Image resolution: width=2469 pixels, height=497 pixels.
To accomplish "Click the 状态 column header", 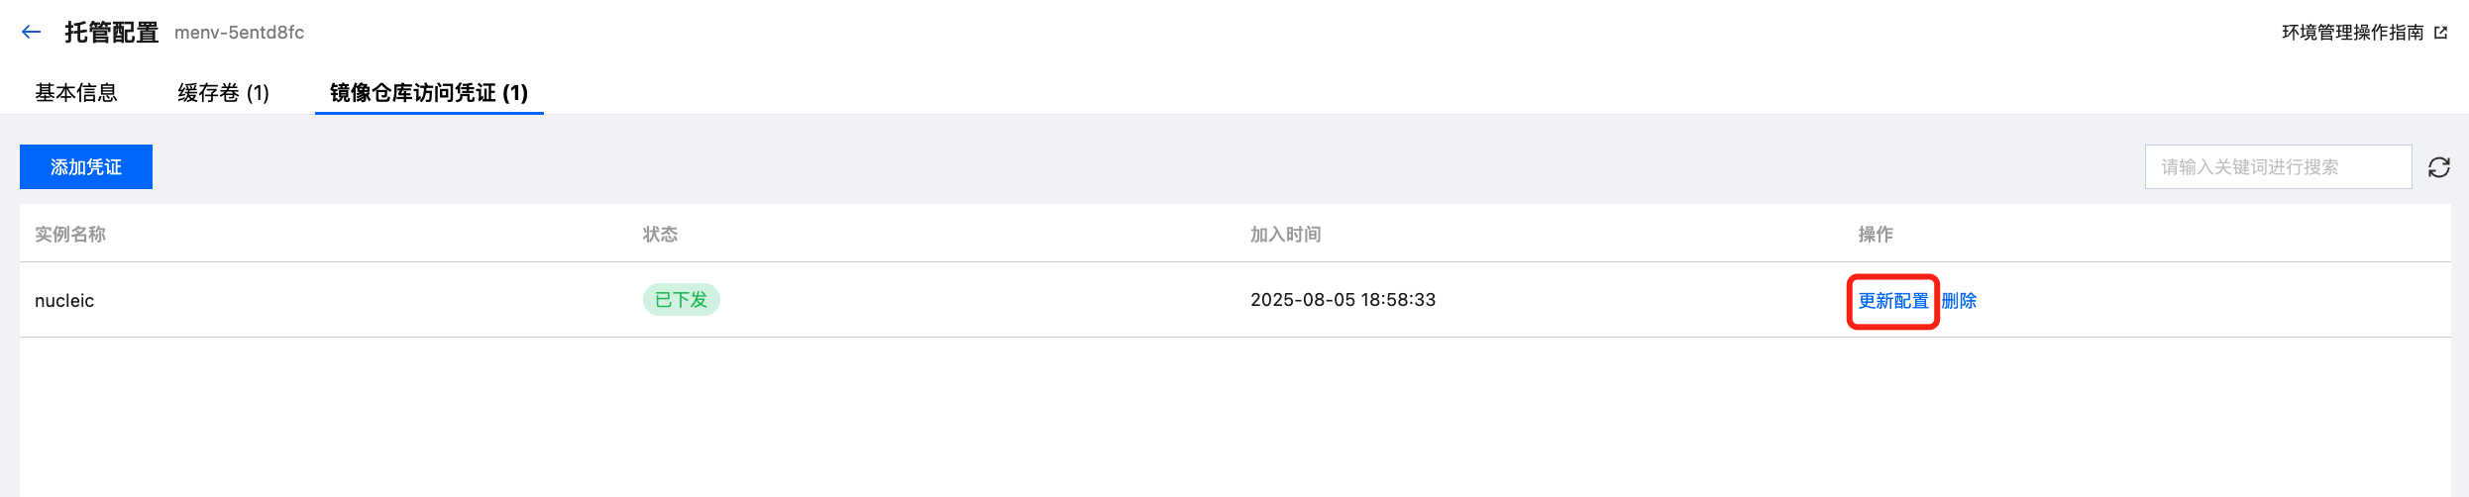I will [x=660, y=235].
